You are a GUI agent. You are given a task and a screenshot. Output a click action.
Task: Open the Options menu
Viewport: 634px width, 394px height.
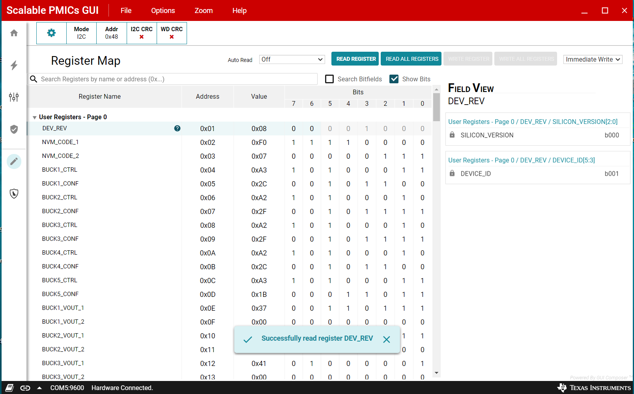coord(163,11)
